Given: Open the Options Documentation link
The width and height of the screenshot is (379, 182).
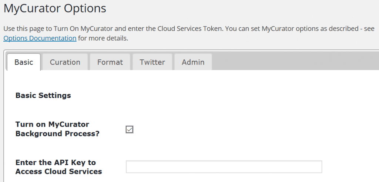Looking at the screenshot, I should point(40,38).
